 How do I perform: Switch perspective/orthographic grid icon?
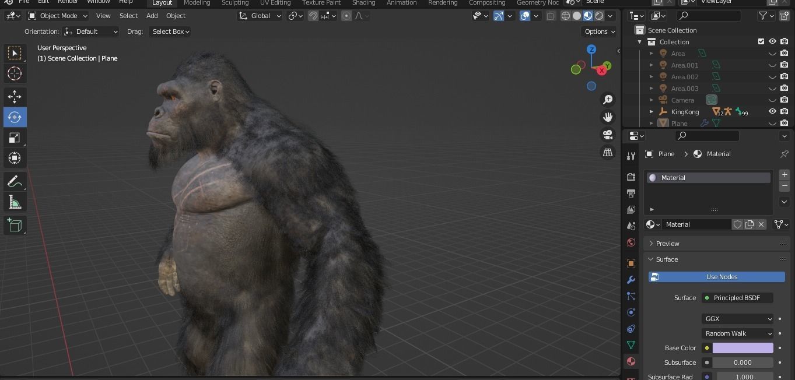608,152
